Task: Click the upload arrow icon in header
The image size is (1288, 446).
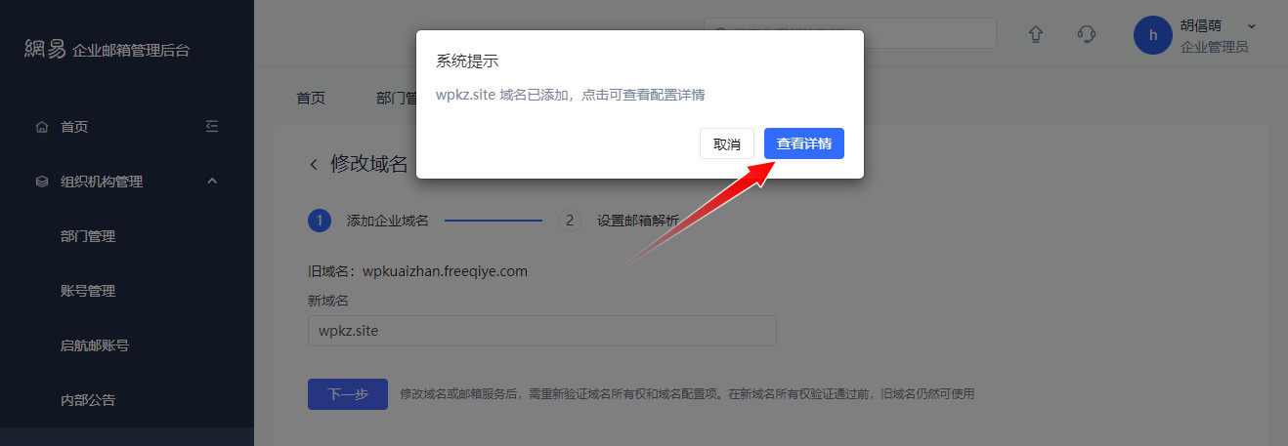Action: click(1036, 34)
